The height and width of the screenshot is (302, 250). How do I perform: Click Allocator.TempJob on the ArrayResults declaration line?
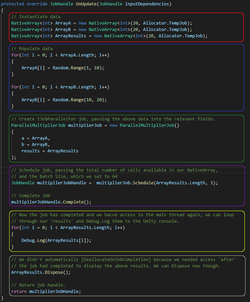pyautogui.click(x=180, y=36)
